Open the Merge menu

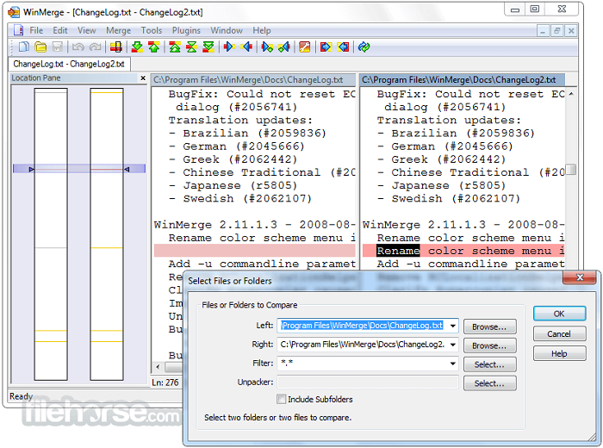pyautogui.click(x=118, y=30)
